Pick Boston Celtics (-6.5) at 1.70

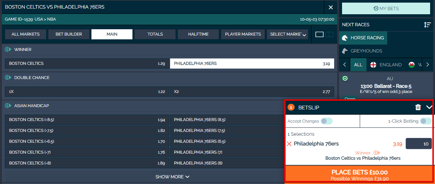click(87, 141)
